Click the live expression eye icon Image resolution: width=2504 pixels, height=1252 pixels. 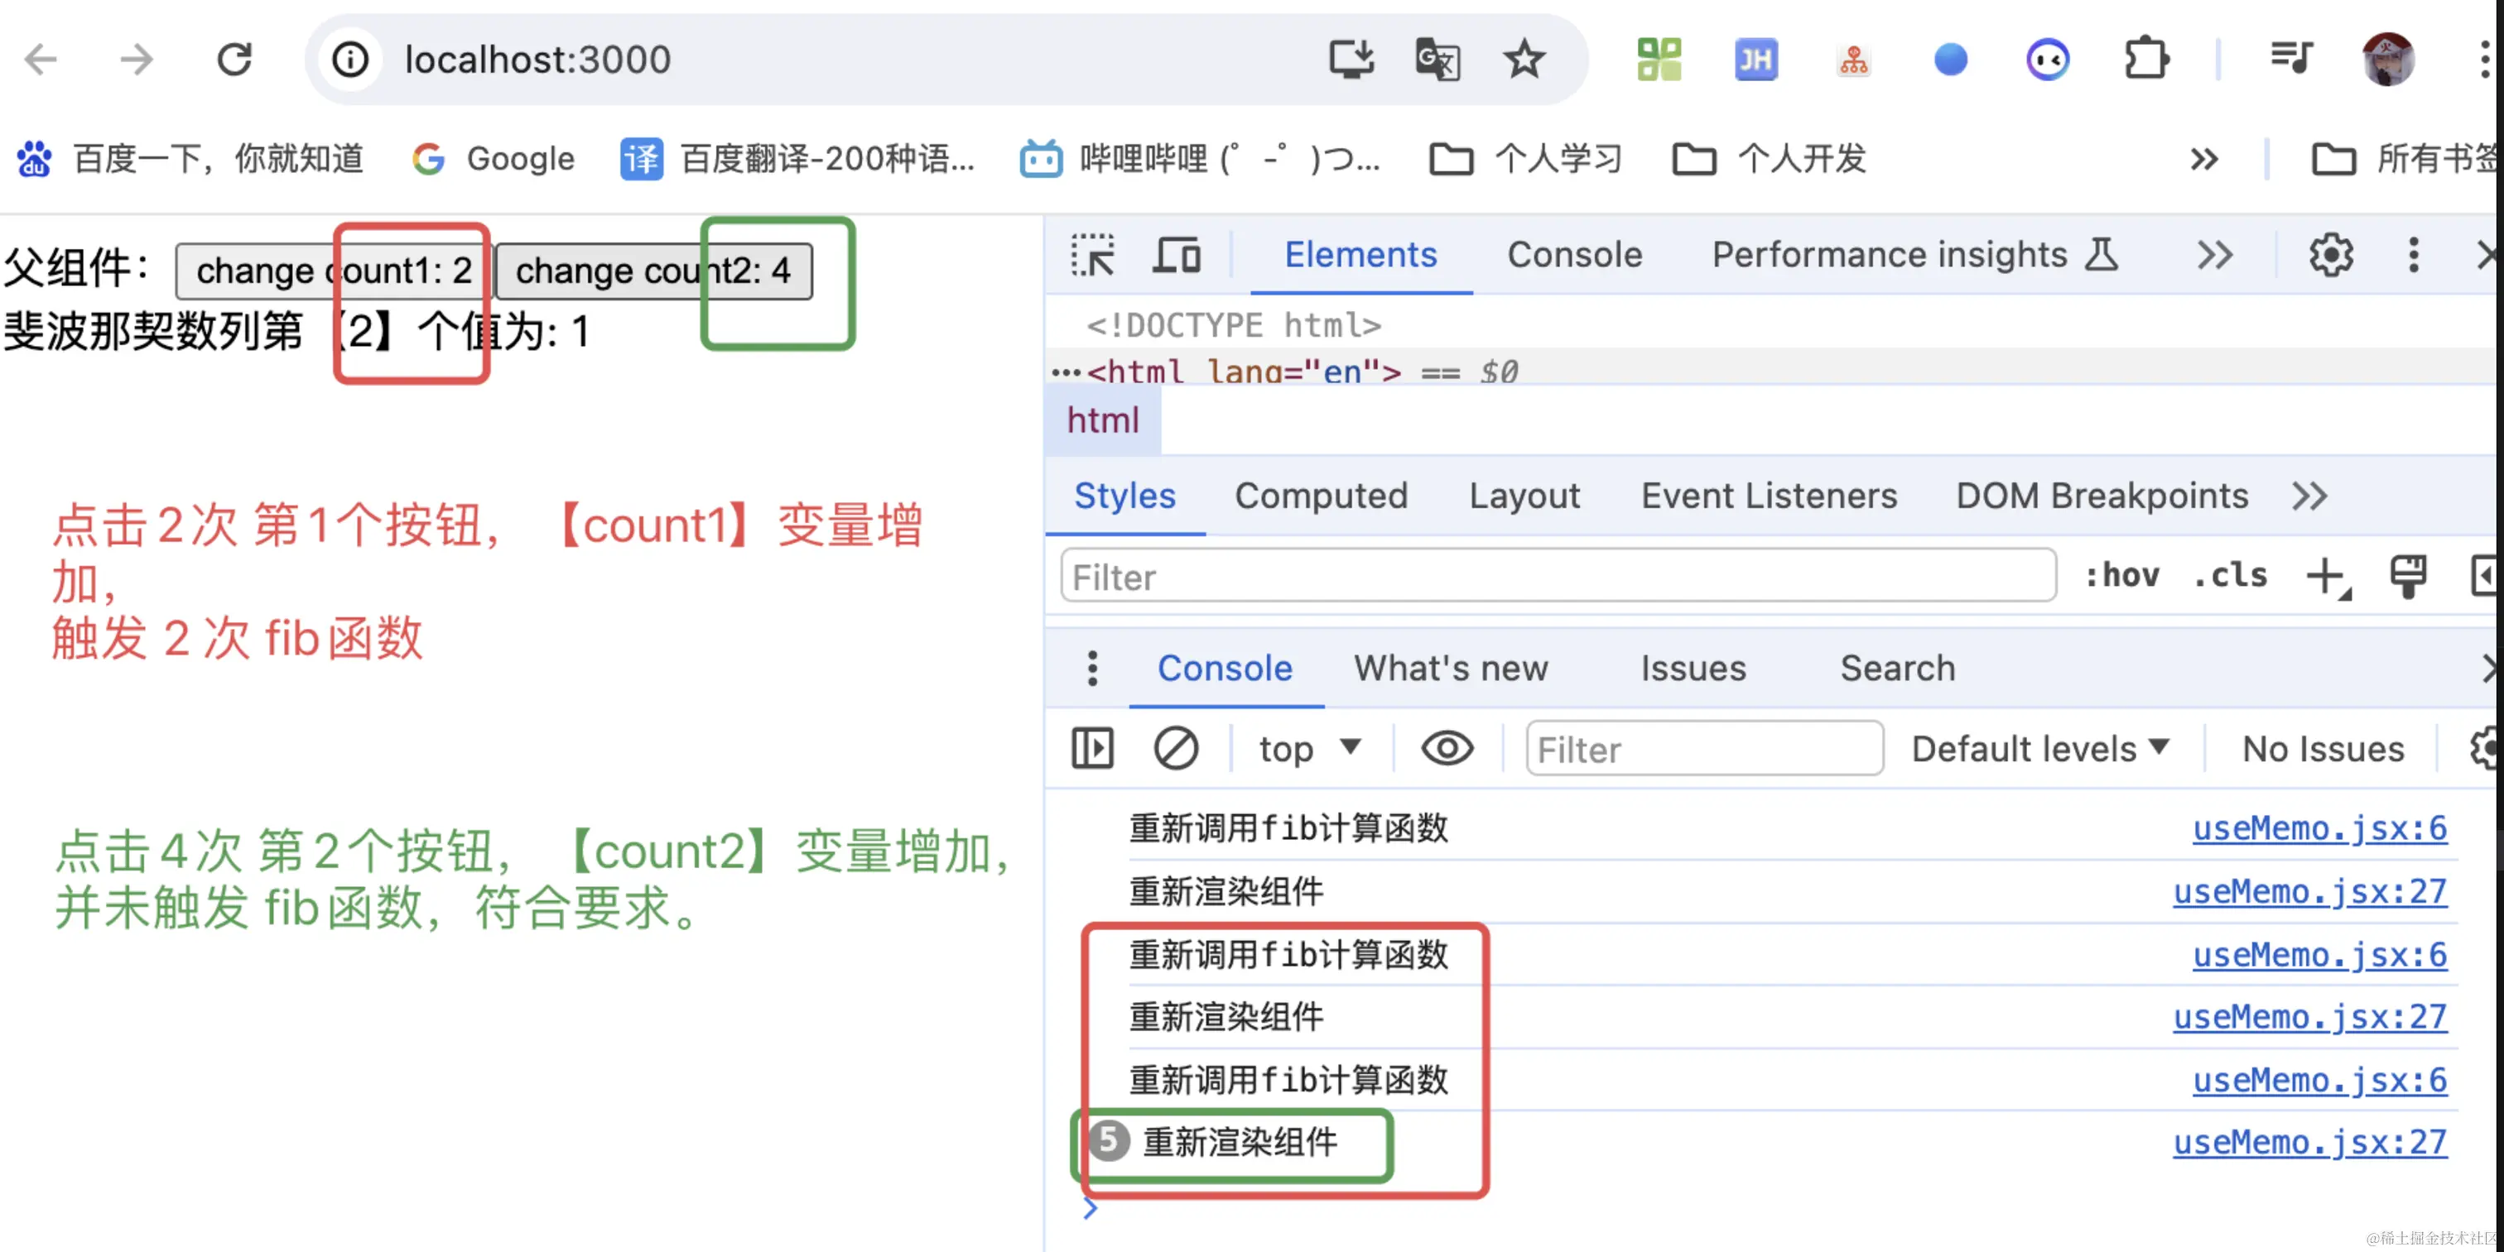tap(1447, 749)
